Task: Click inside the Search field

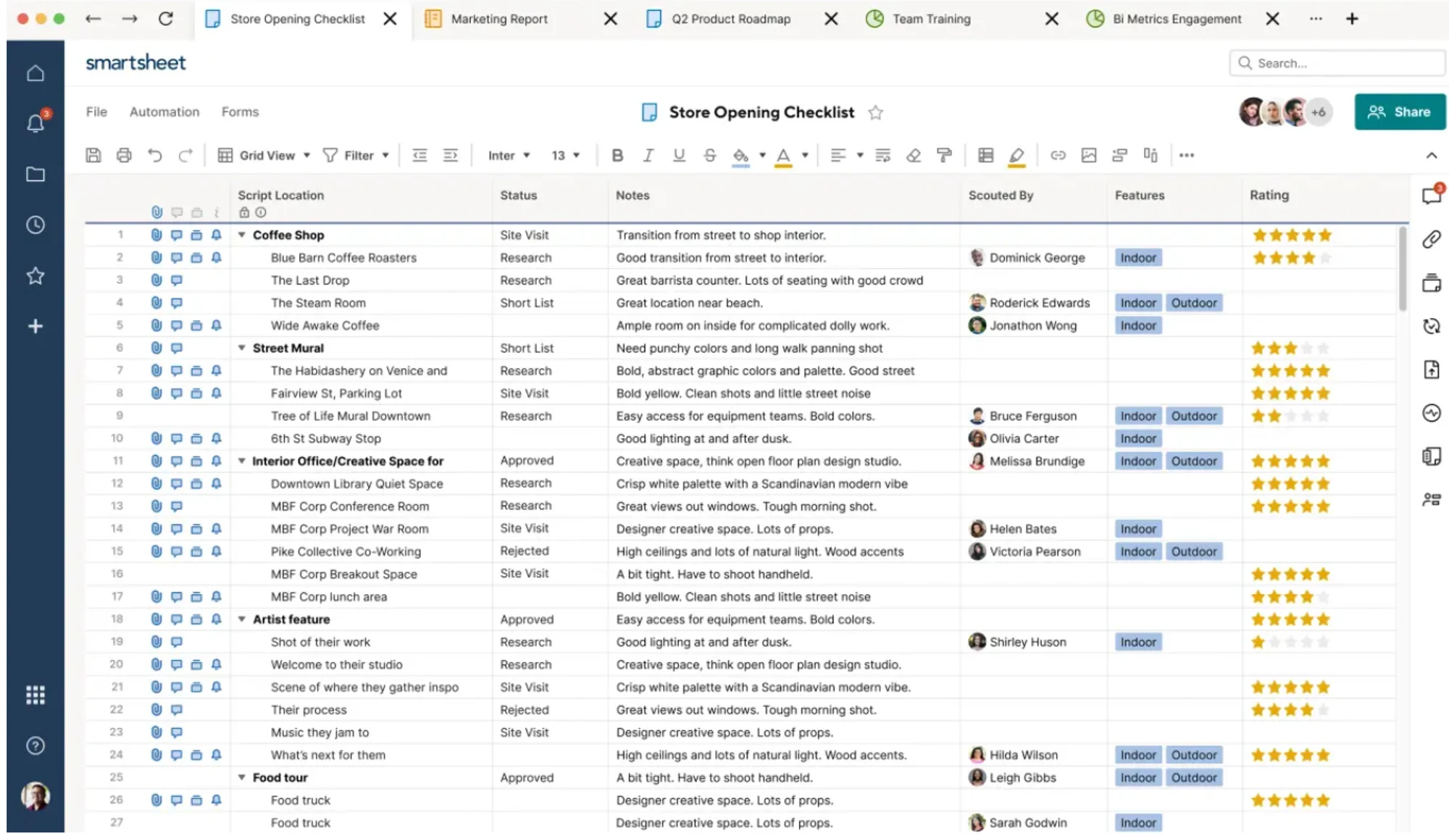Action: 1337,63
